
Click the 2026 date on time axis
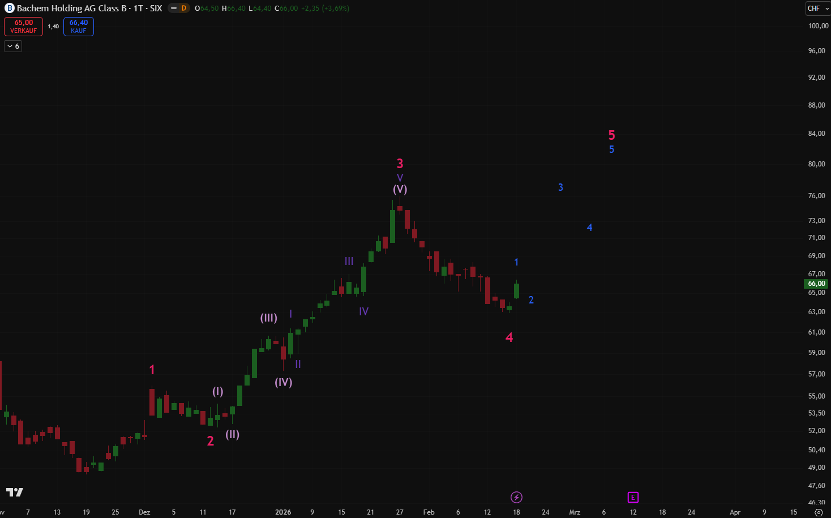click(x=283, y=512)
